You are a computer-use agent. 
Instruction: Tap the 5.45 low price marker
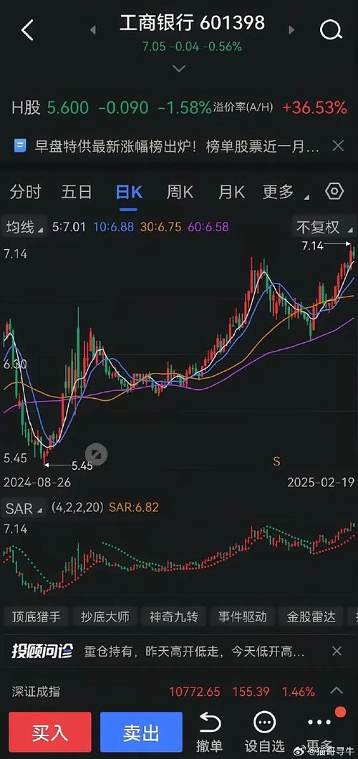pos(82,465)
